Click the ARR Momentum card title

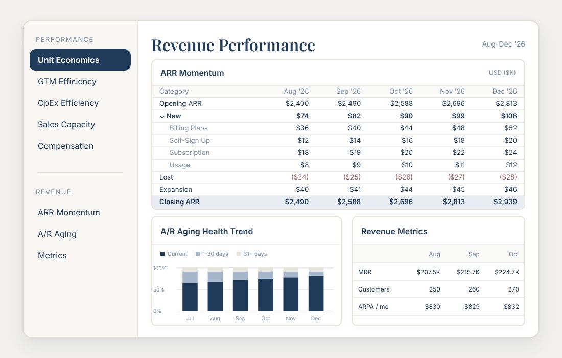point(192,73)
